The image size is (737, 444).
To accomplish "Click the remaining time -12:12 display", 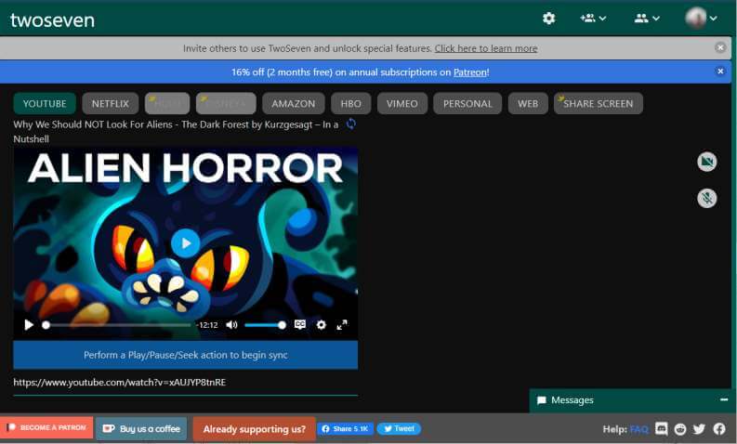I will click(x=208, y=325).
